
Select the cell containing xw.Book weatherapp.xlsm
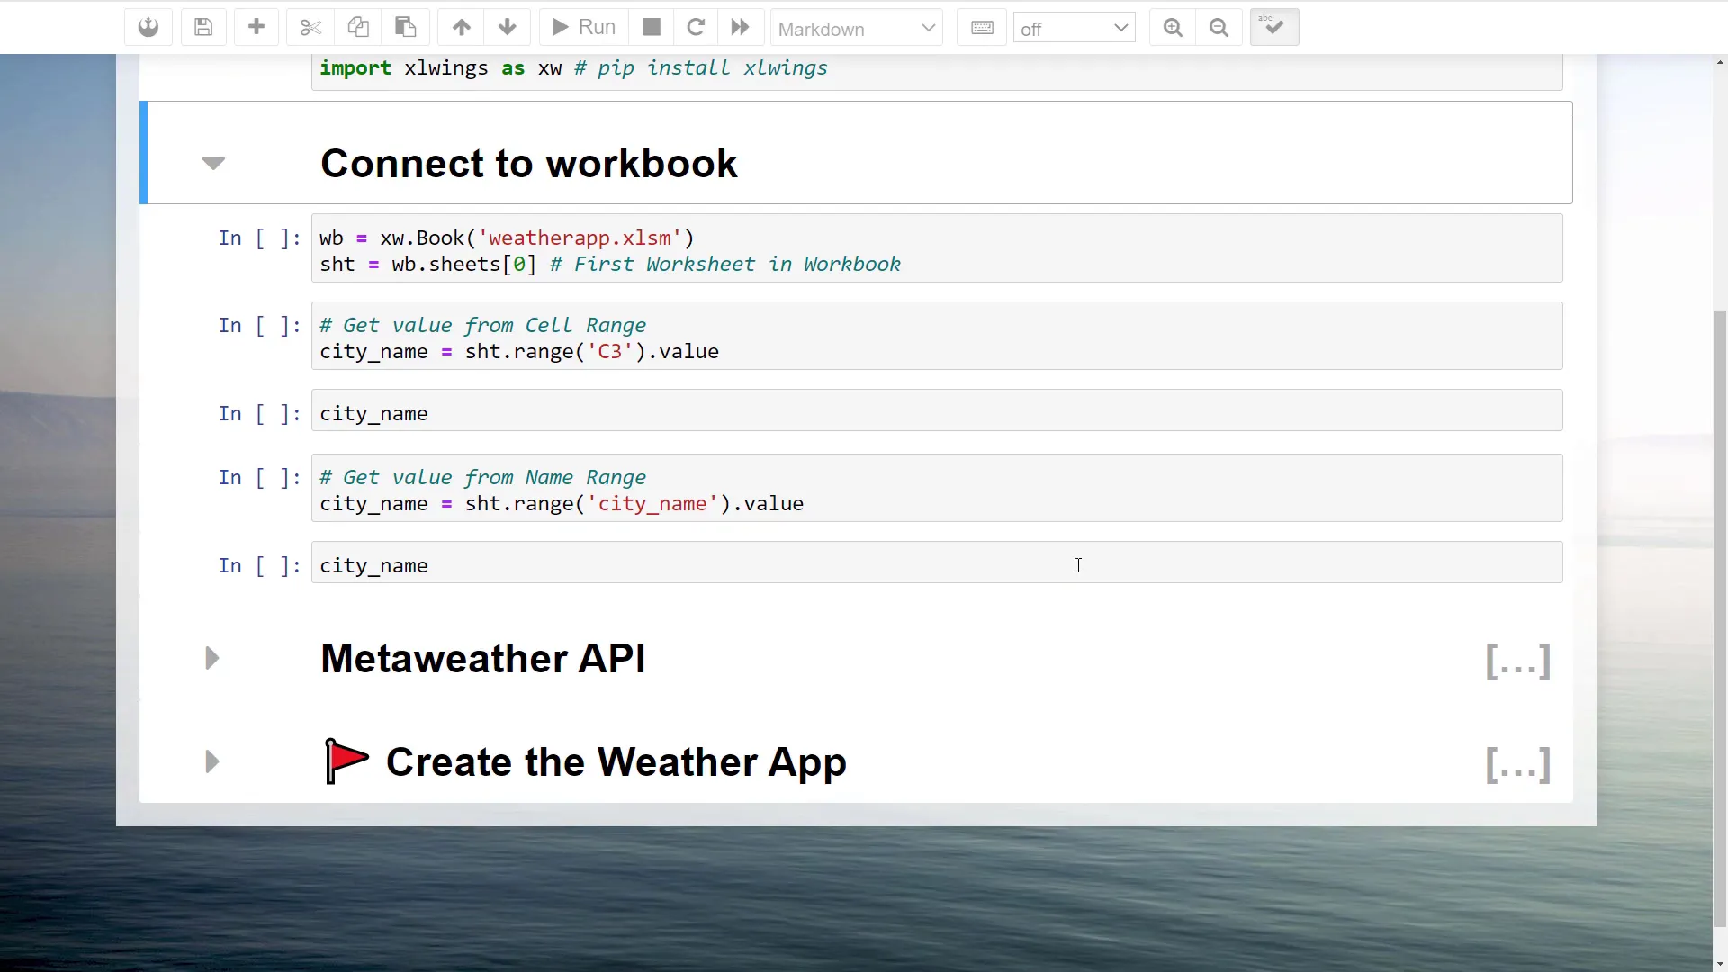[630, 249]
